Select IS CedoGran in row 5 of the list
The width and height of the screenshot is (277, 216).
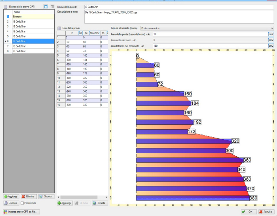[33, 36]
